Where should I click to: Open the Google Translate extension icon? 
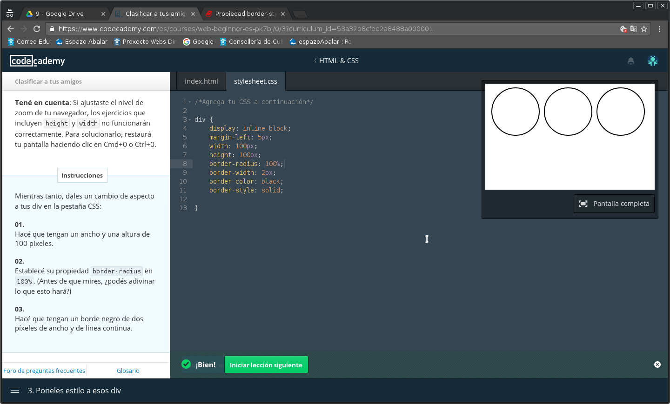point(634,29)
